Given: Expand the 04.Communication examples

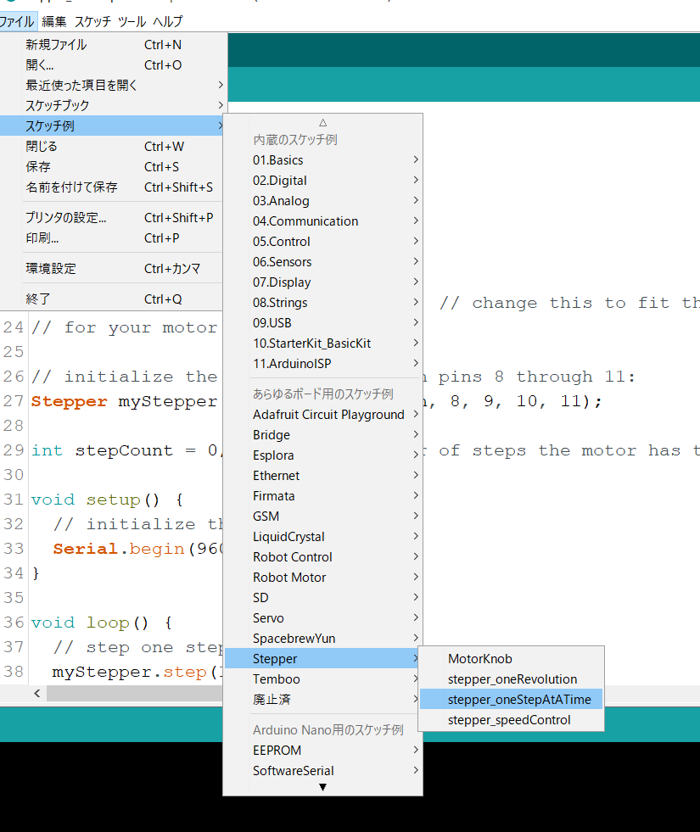Looking at the screenshot, I should (x=322, y=221).
